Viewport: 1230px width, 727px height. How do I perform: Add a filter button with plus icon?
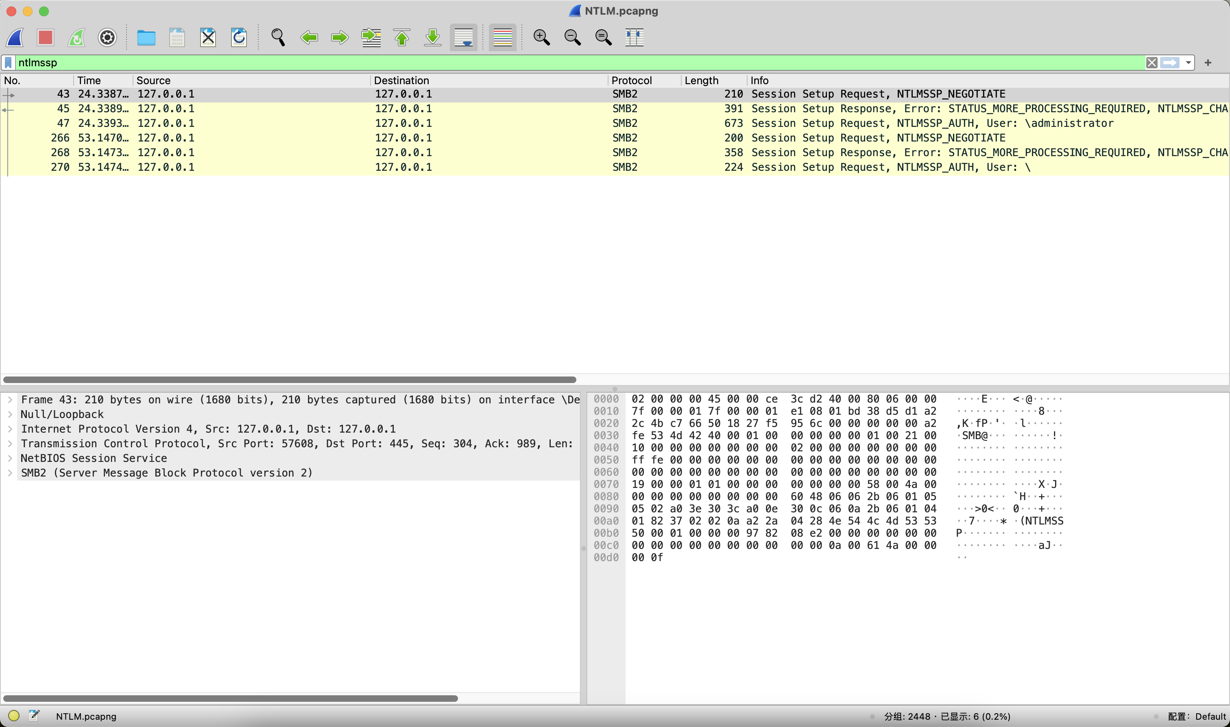point(1208,63)
